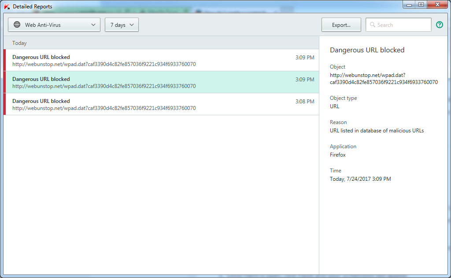The image size is (451, 278).
Task: Click the object URL in details panel
Action: coord(384,79)
